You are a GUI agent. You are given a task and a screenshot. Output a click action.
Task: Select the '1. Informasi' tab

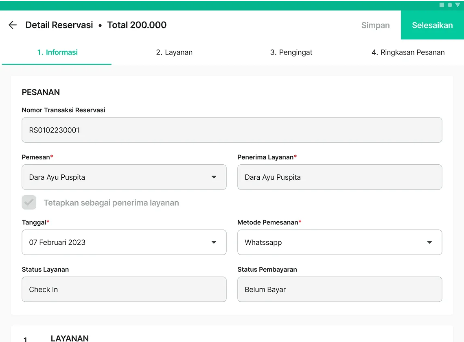57,52
